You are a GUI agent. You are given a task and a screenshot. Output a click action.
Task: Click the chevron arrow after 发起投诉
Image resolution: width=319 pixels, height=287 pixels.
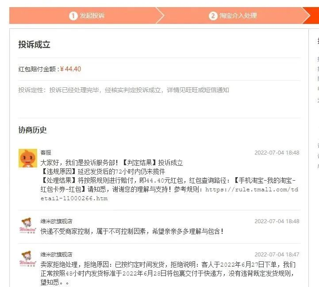160,16
